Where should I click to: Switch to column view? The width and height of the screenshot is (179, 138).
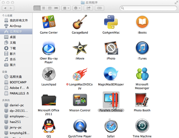pyautogui.click(x=50, y=8)
